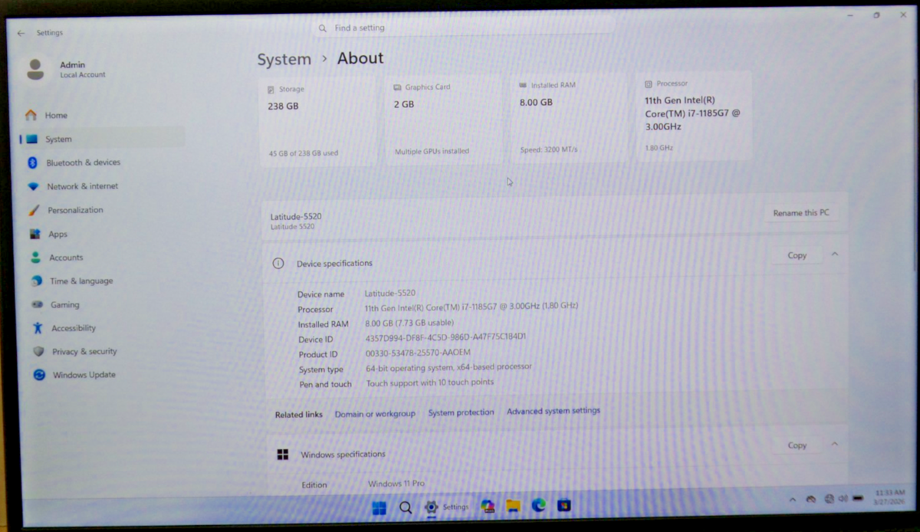Click the back arrow in Settings
Image resolution: width=920 pixels, height=532 pixels.
tap(21, 33)
